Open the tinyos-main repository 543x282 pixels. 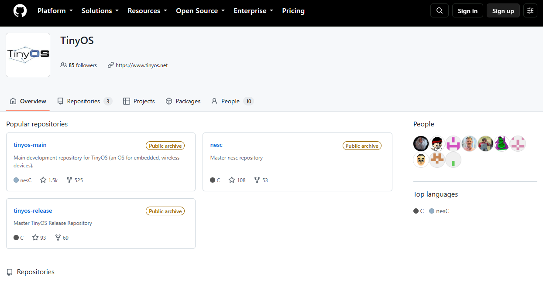30,145
